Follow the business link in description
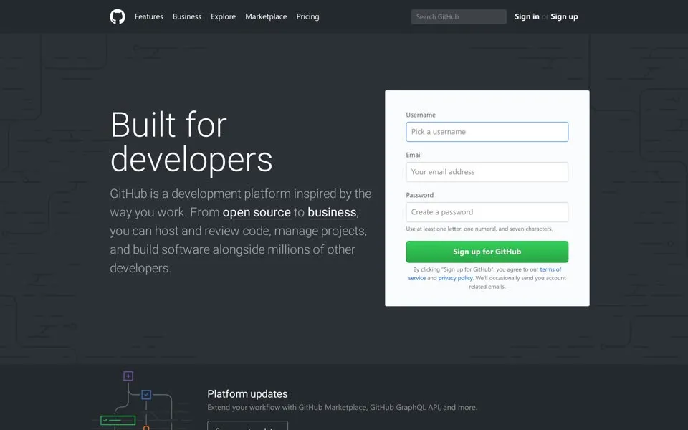Viewport: 688px width, 430px height. click(x=332, y=212)
